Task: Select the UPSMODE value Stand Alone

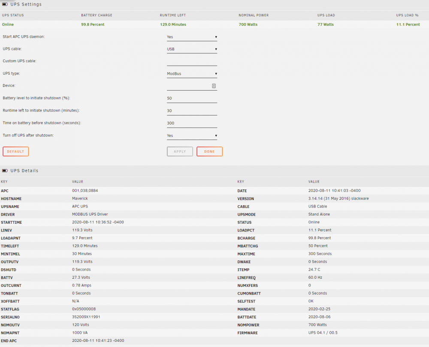Action: point(319,214)
